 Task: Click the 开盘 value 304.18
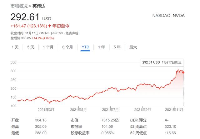tap(41, 120)
